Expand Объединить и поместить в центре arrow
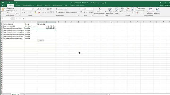 (x=78, y=12)
